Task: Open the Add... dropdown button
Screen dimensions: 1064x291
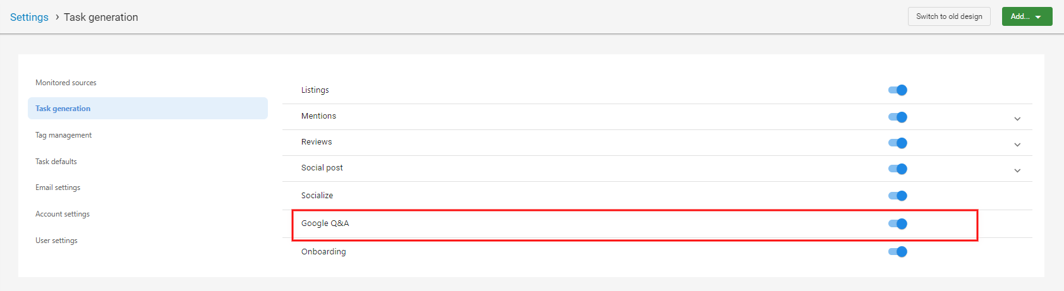Action: point(1027,16)
